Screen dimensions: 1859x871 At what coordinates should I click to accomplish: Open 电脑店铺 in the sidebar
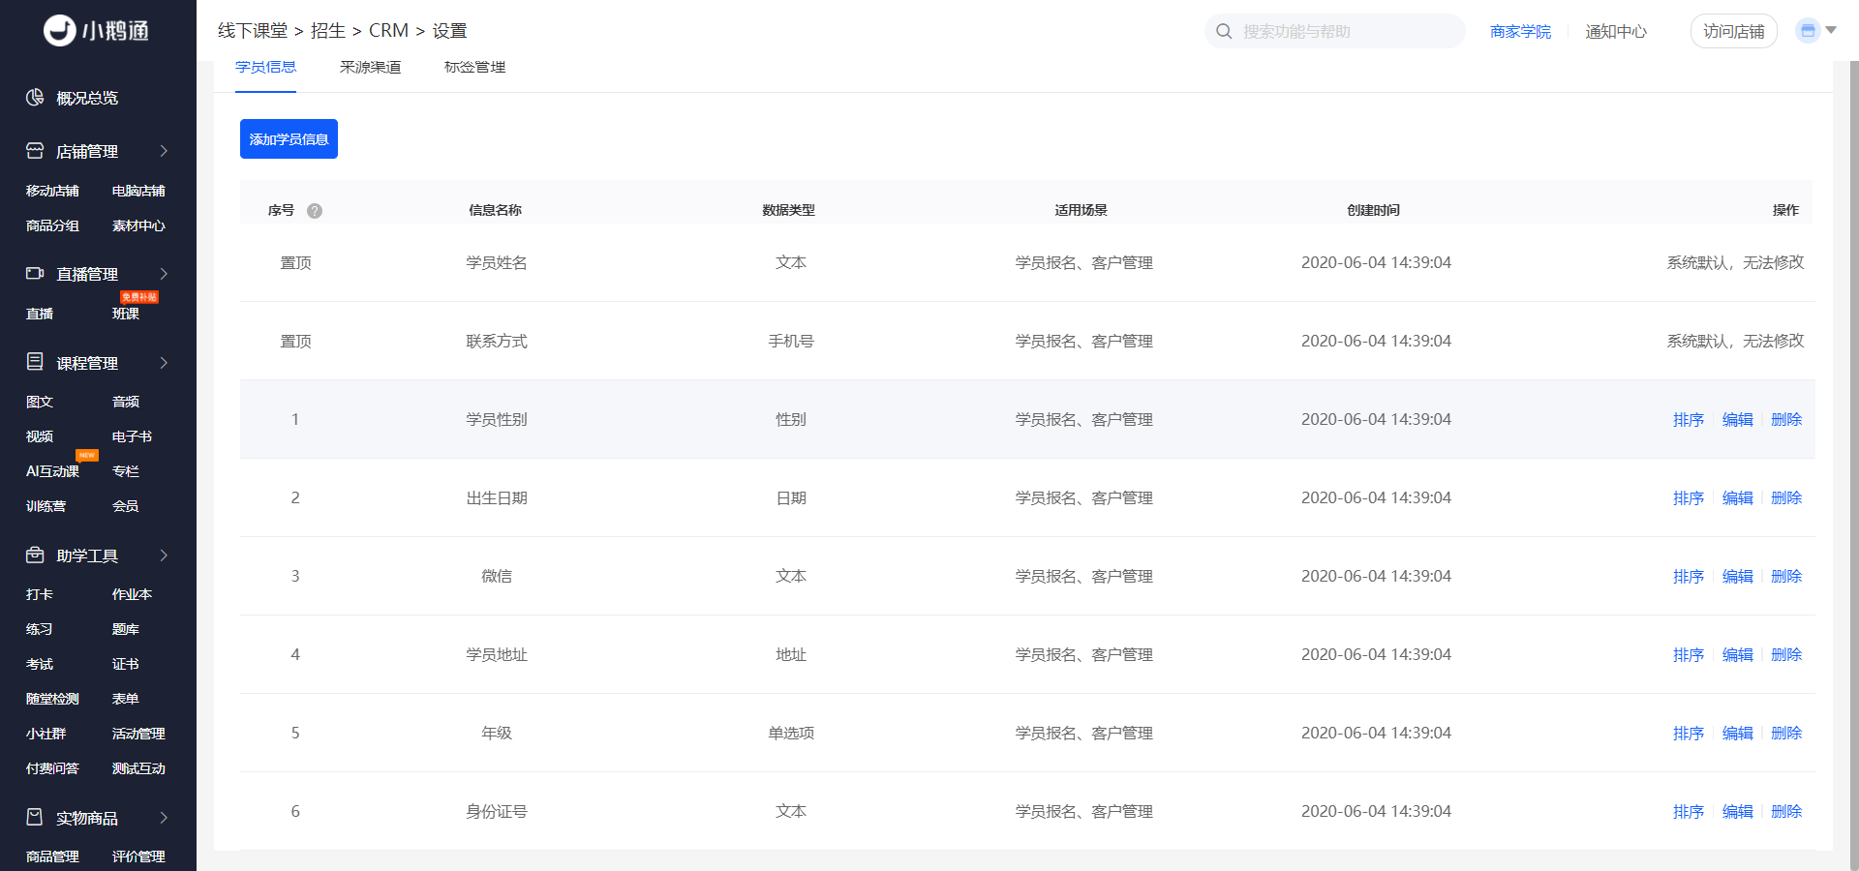point(138,191)
